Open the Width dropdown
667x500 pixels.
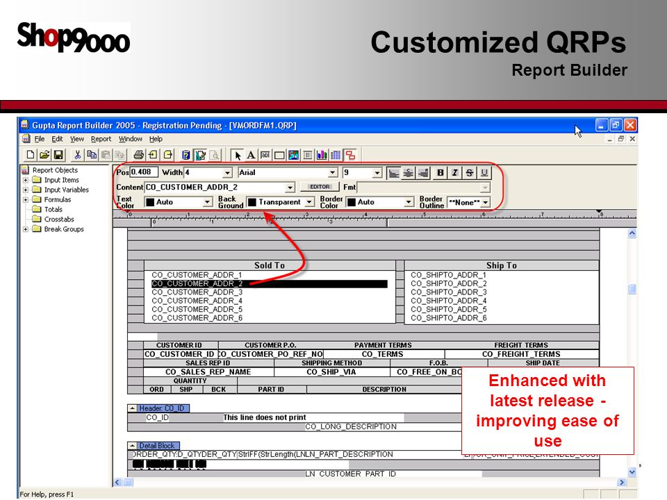(x=228, y=173)
